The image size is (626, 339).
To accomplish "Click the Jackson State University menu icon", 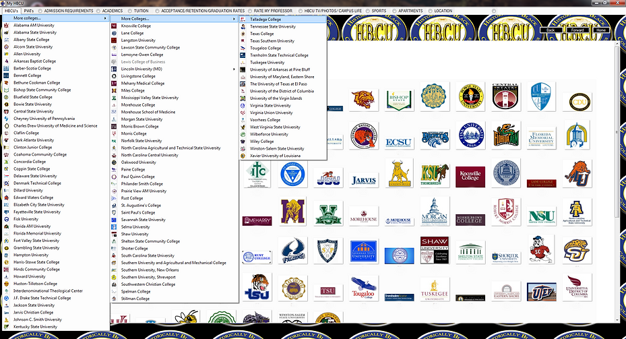I will tap(6, 305).
